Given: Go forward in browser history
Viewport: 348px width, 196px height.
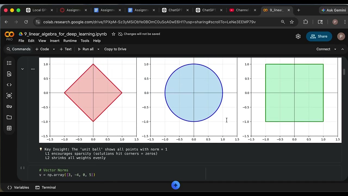Looking at the screenshot, I should coord(16,22).
